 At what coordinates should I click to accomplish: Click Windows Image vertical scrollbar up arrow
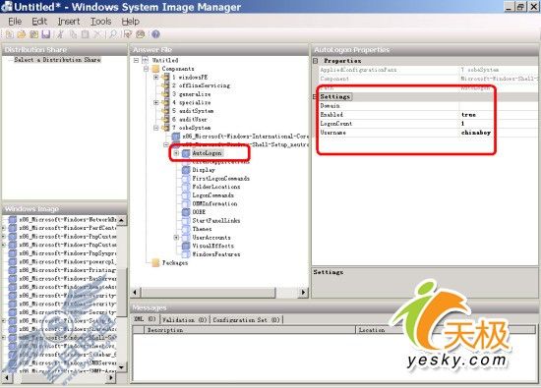click(121, 220)
